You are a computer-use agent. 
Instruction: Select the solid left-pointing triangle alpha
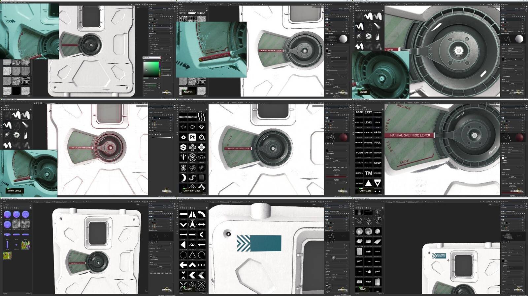pos(183,245)
